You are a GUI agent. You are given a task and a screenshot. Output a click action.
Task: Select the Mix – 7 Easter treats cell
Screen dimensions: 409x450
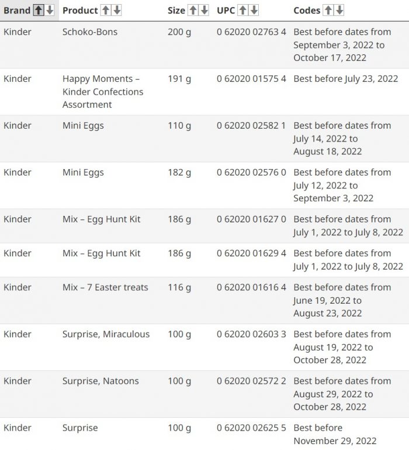[x=105, y=287]
